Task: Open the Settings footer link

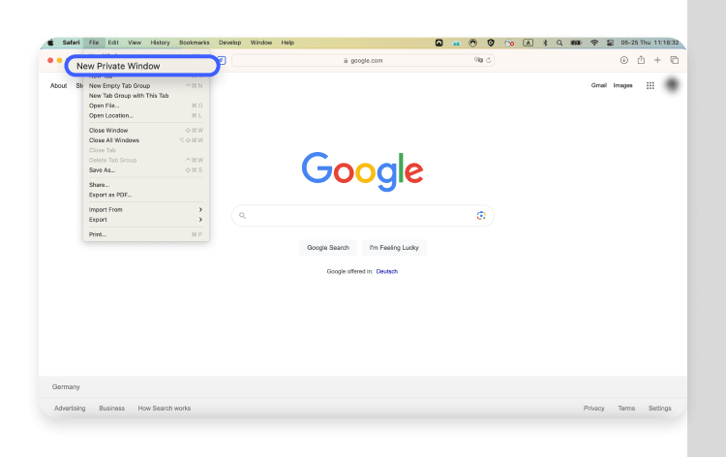Action: coord(660,409)
